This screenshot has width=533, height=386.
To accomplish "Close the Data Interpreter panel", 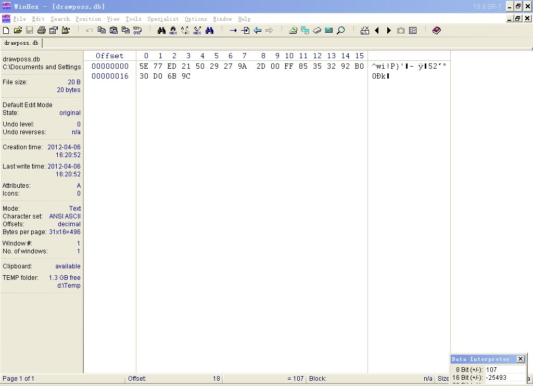I will pyautogui.click(x=520, y=359).
